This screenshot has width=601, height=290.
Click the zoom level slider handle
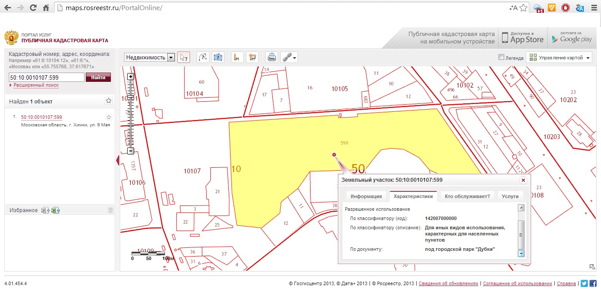131,96
